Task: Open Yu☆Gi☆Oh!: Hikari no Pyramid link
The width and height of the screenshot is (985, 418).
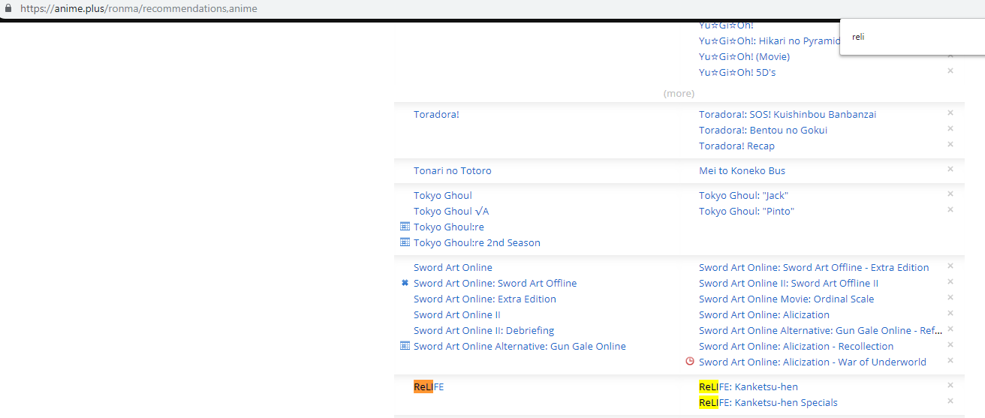Action: 770,41
